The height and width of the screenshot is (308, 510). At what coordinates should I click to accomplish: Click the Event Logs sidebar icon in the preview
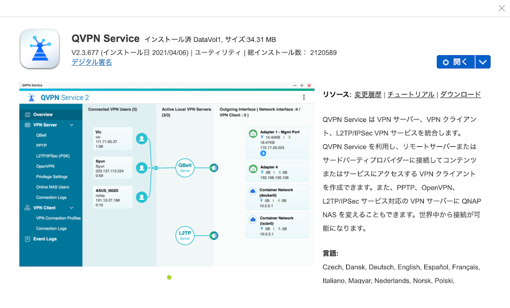pyautogui.click(x=27, y=239)
